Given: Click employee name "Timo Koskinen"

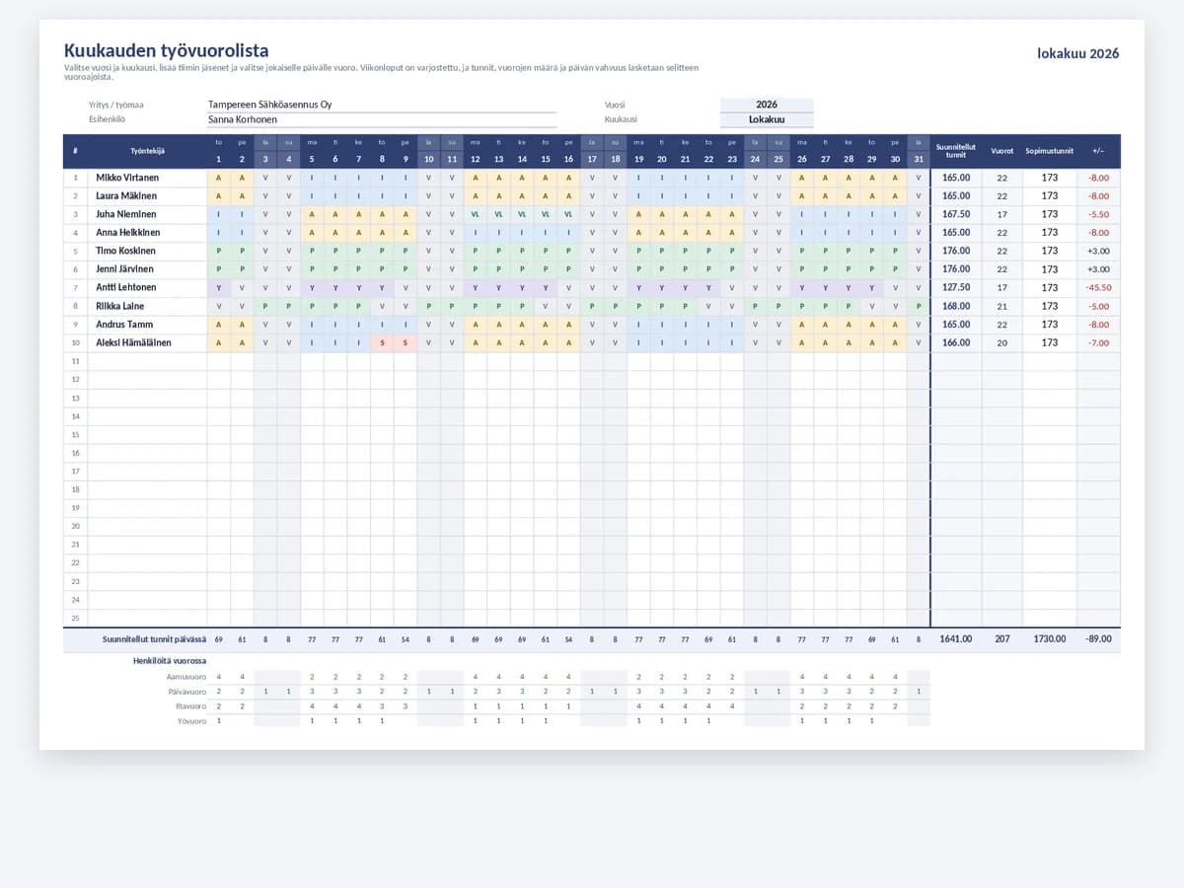Looking at the screenshot, I should pyautogui.click(x=126, y=251).
